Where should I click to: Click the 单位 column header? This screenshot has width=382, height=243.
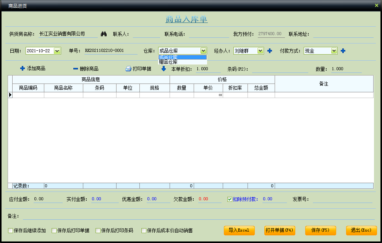tap(128, 88)
